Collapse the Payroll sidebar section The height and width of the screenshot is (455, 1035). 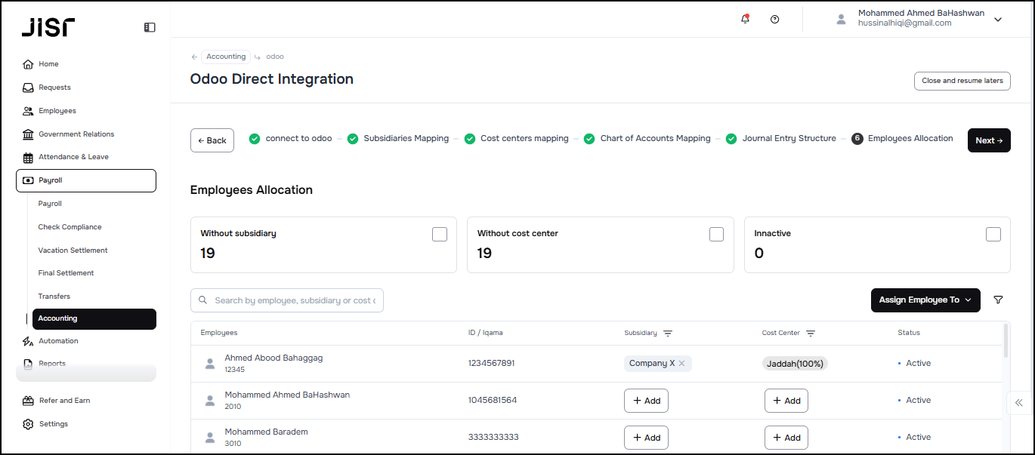(86, 181)
